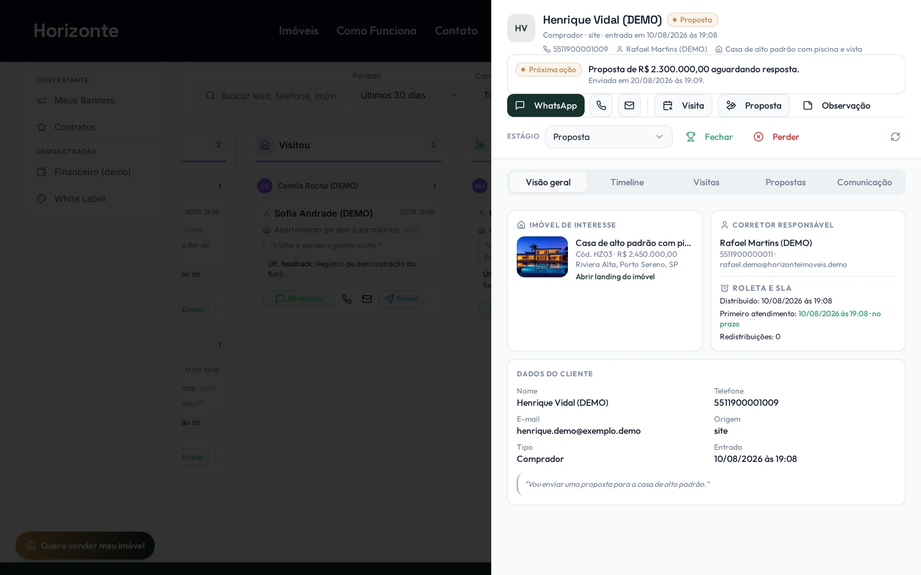Click Enviar on Sofia Andrade's card
921x575 pixels.
pos(401,299)
